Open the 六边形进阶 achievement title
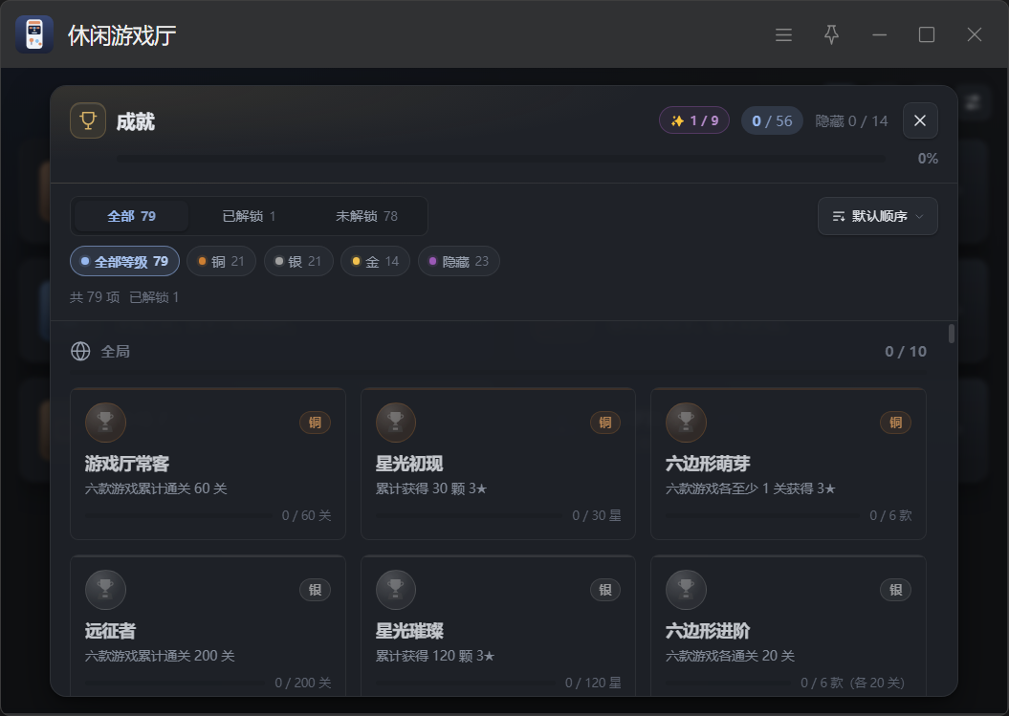Screen dimensions: 1009x716 pyautogui.click(x=708, y=630)
